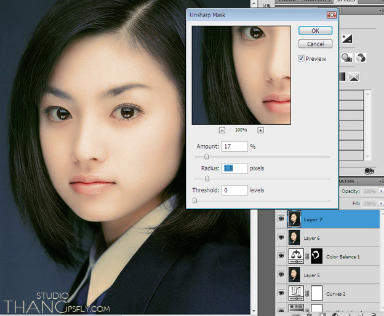Click the Unsharp Mask preview image
This screenshot has height=316, width=384.
[241, 76]
